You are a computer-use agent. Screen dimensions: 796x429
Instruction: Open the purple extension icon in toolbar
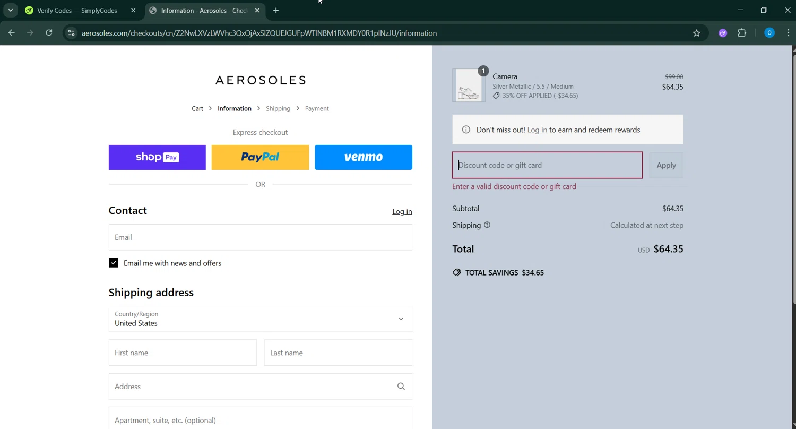pos(723,33)
